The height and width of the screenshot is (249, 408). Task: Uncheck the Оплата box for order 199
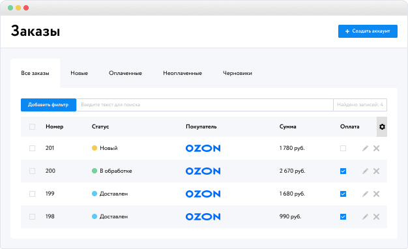pos(343,194)
